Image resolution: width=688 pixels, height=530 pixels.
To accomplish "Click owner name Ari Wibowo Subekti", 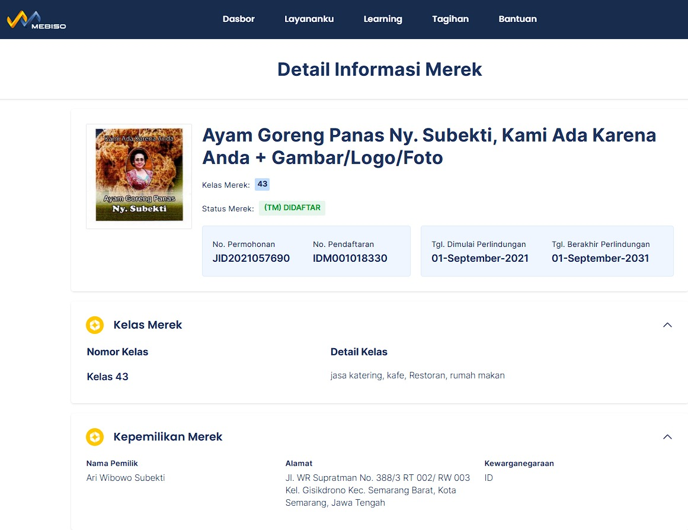I will click(126, 478).
